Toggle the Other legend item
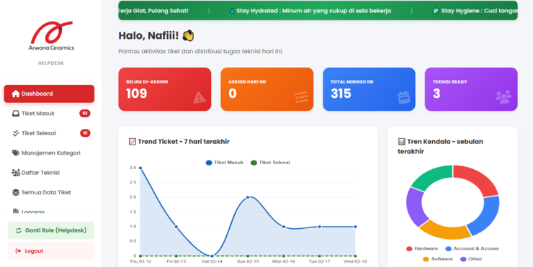Image resolution: width=533 pixels, height=267 pixels. coord(471,259)
